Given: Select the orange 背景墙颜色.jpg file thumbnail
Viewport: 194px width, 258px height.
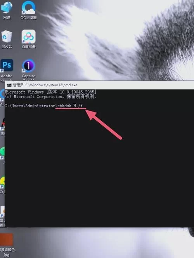Looking at the screenshot, I should coord(6,239).
